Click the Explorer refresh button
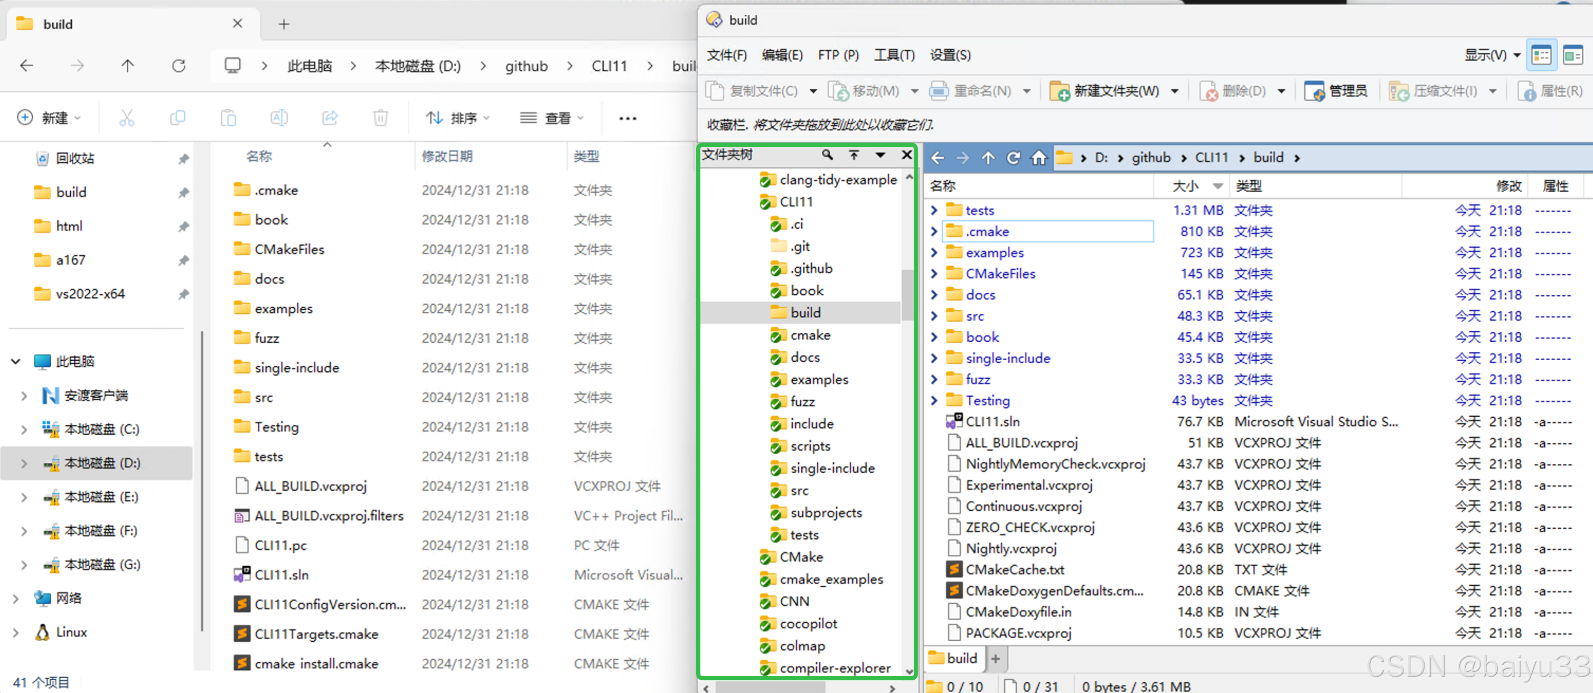The height and width of the screenshot is (693, 1593). coord(179,65)
